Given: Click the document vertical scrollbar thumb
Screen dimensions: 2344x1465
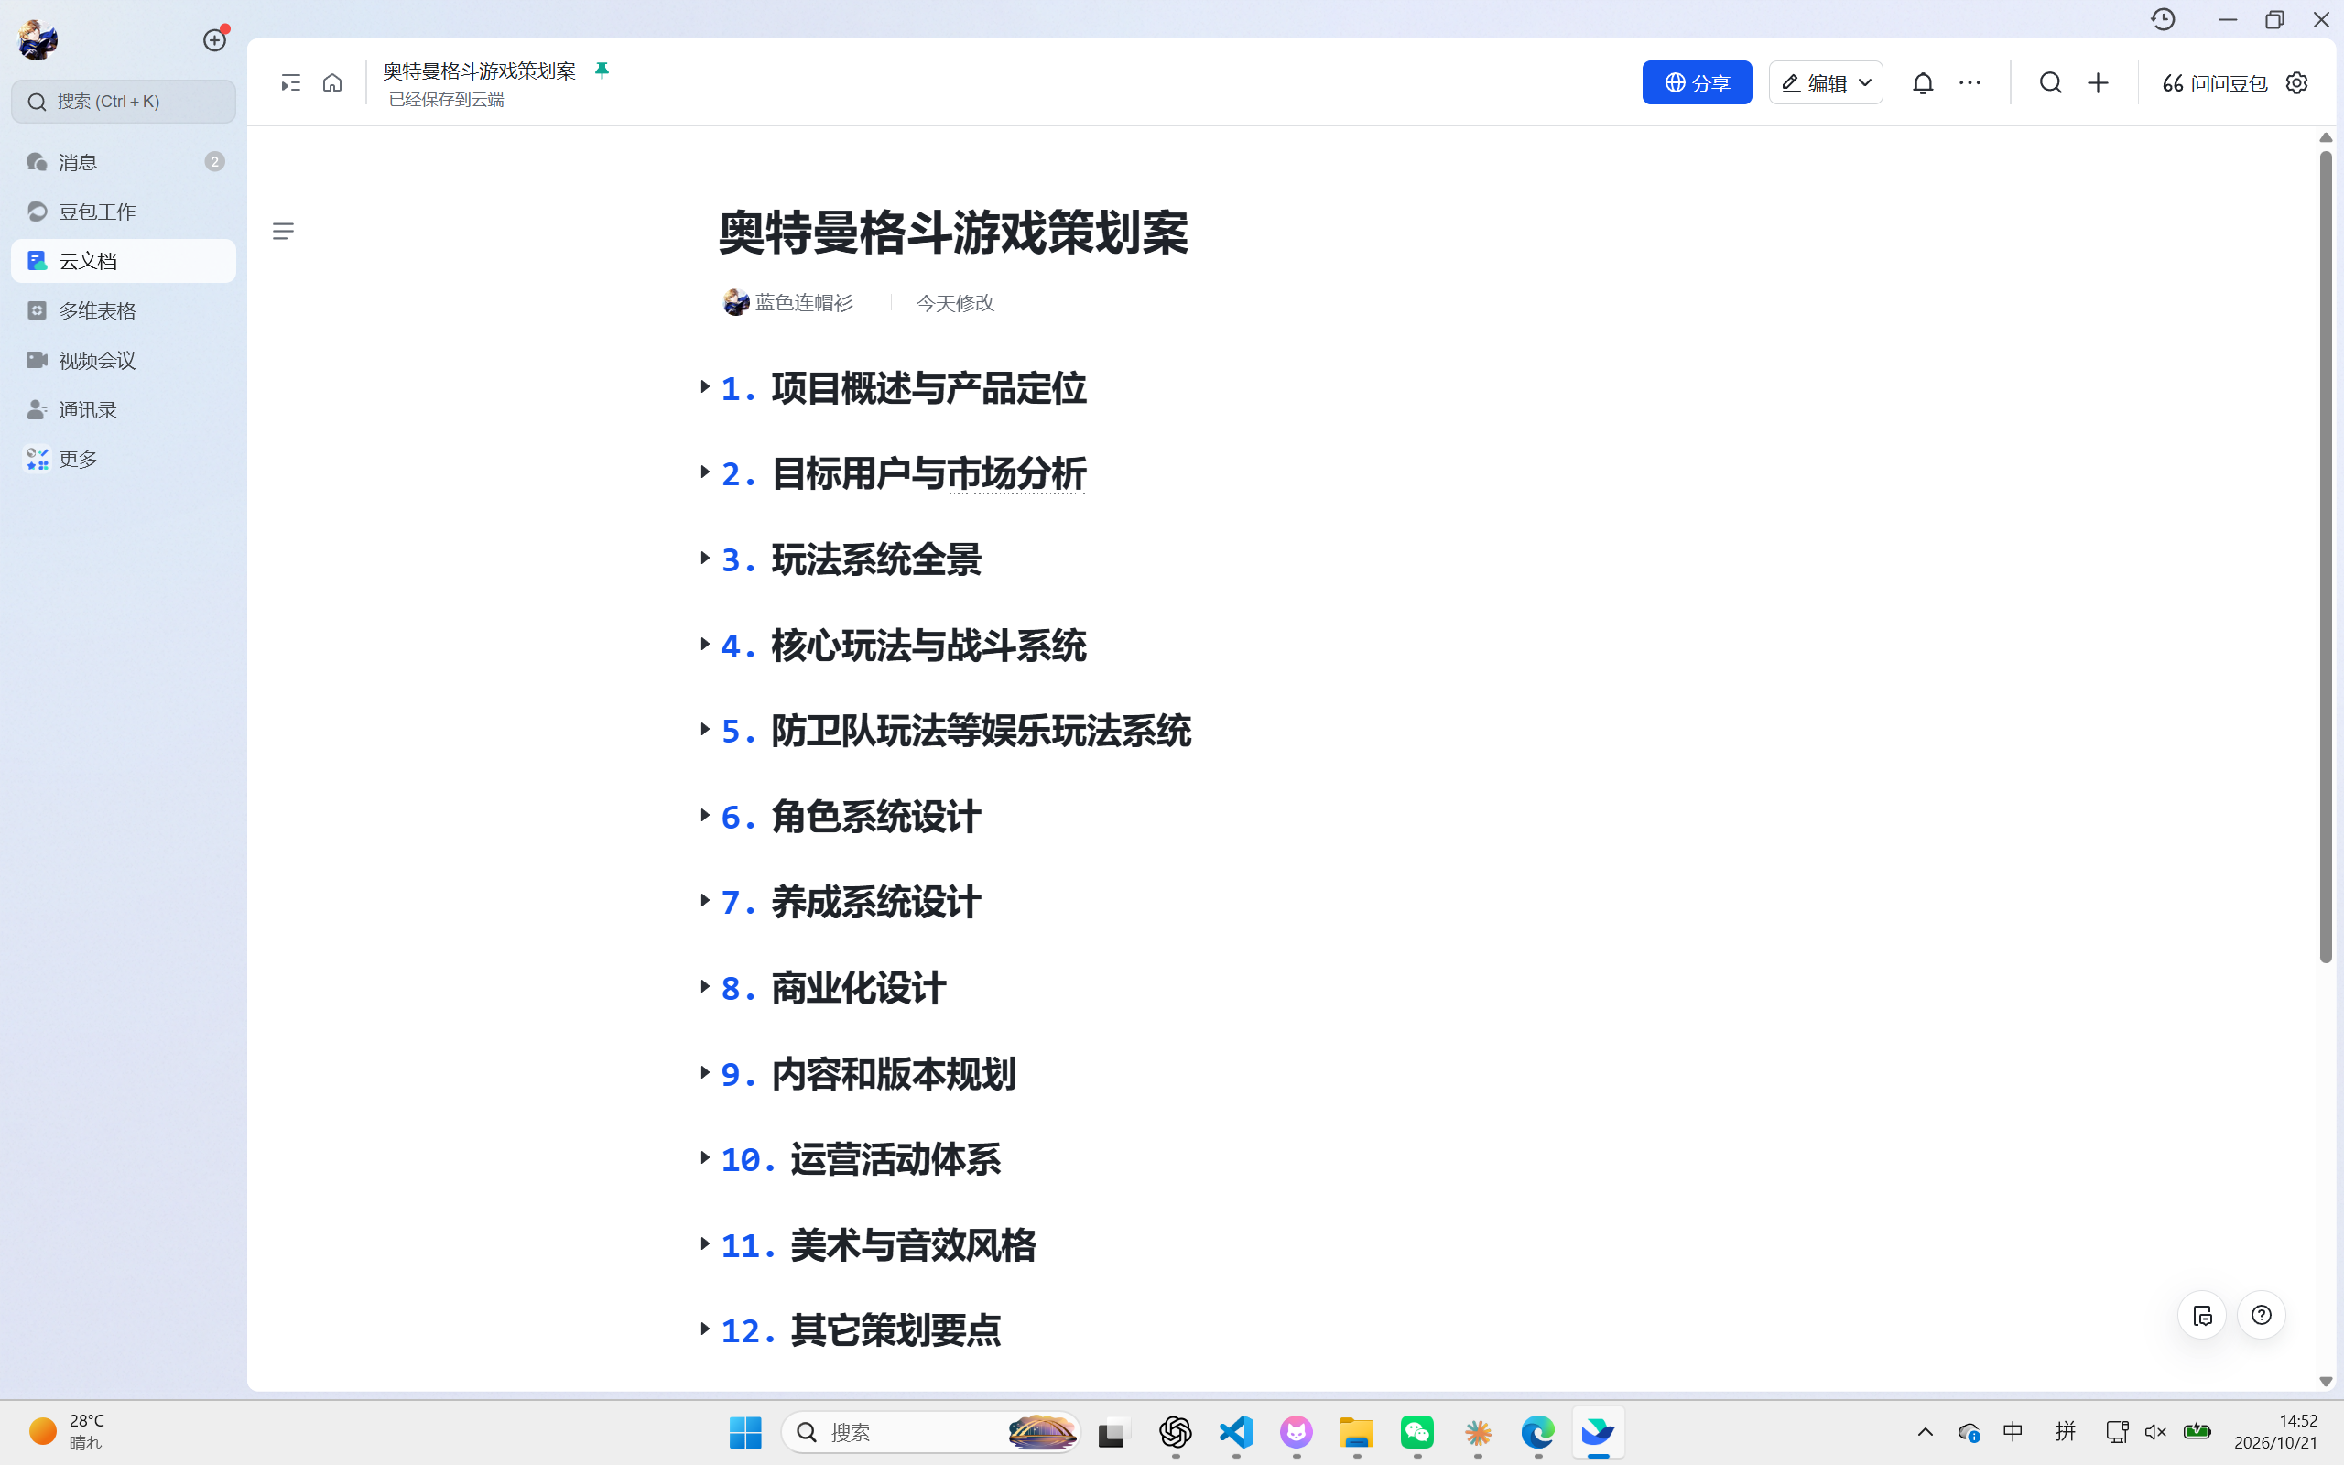Looking at the screenshot, I should pos(2326,557).
